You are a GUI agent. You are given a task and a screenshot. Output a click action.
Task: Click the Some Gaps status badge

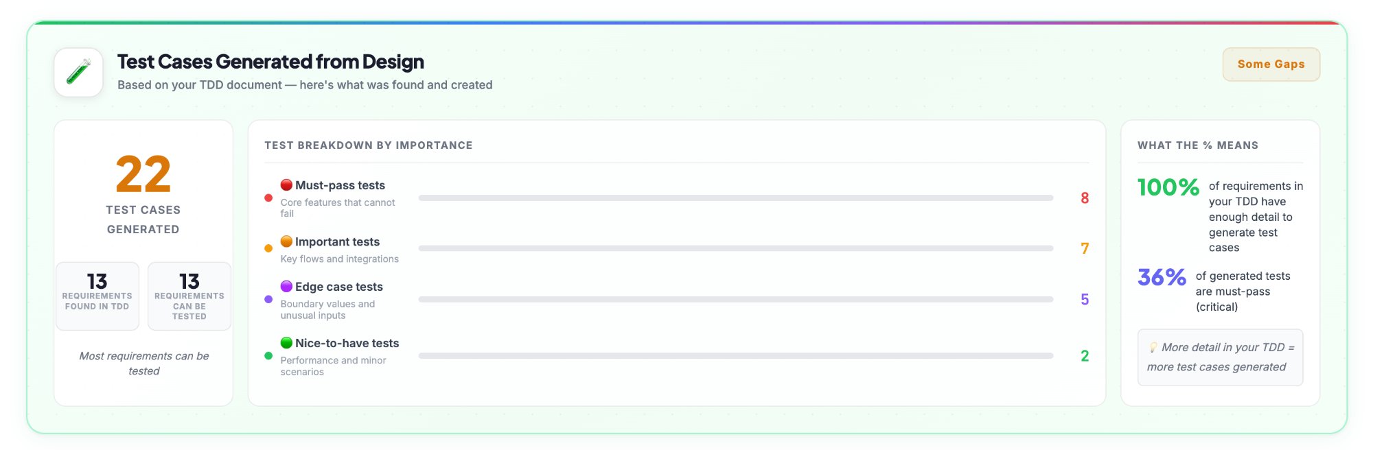1271,64
